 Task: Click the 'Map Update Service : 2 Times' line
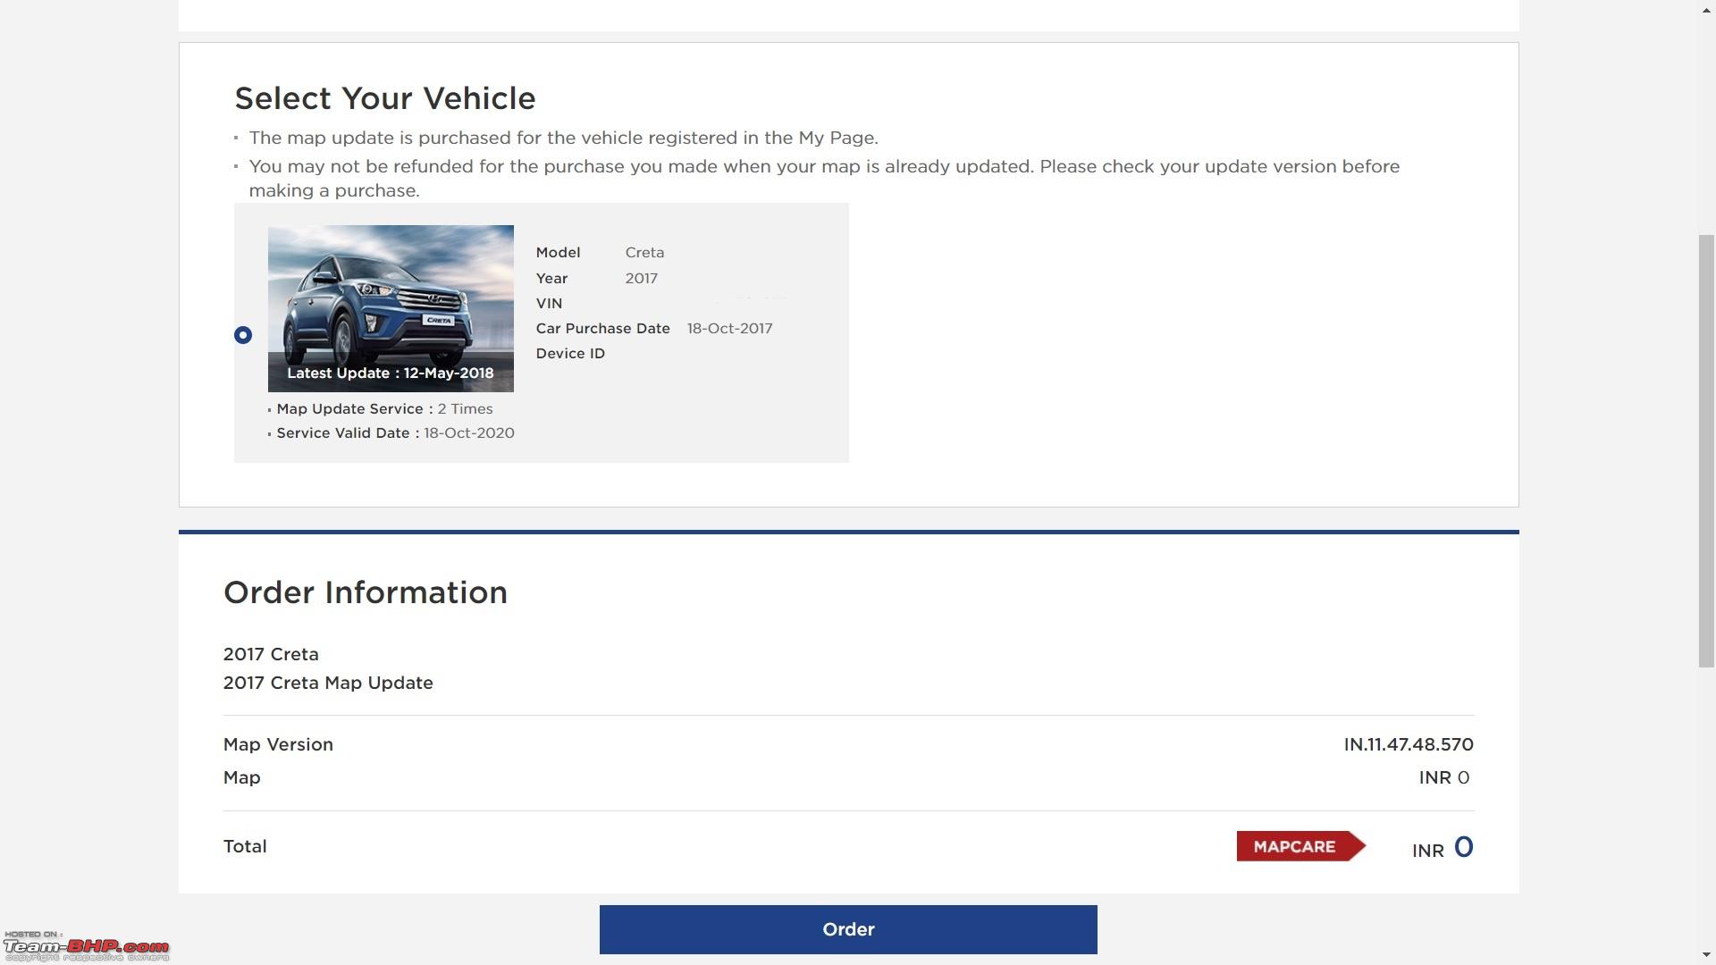tap(384, 409)
